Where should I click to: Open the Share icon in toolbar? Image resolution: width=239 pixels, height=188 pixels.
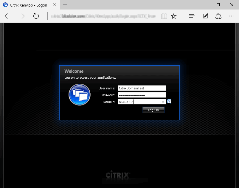pyautogui.click(x=218, y=16)
